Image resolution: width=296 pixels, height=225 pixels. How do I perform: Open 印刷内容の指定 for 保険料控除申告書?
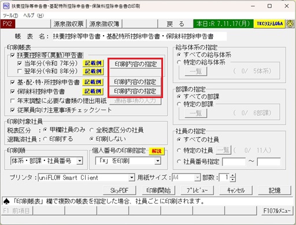point(135,91)
